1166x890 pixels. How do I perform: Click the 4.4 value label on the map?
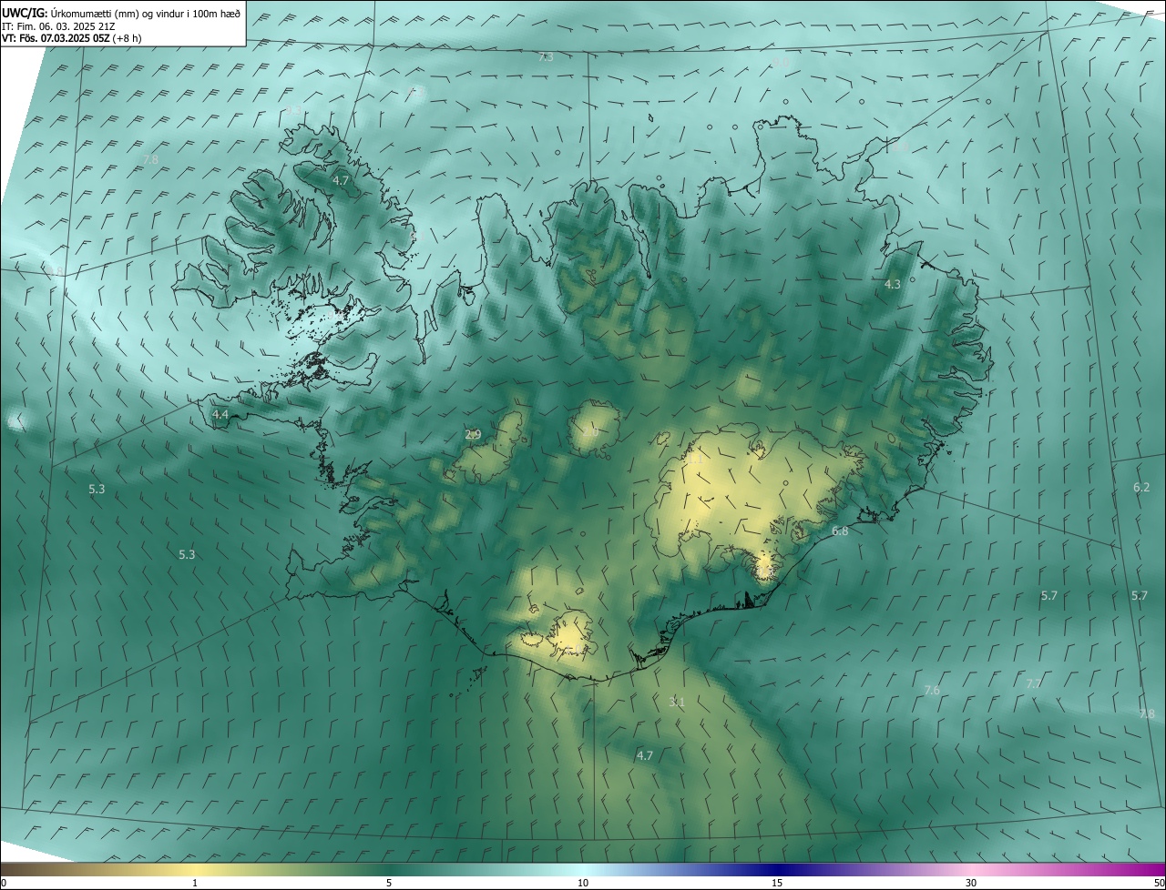click(220, 415)
